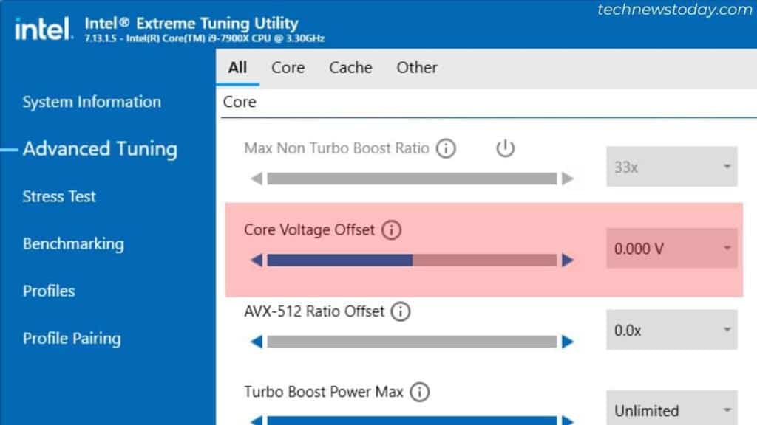Increase Max Non Turbo Boost Ratio with right arrow
This screenshot has height=425, width=757.
pyautogui.click(x=568, y=179)
